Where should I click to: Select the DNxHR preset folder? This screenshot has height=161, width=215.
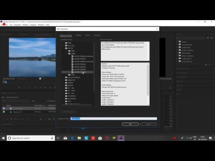point(70,85)
